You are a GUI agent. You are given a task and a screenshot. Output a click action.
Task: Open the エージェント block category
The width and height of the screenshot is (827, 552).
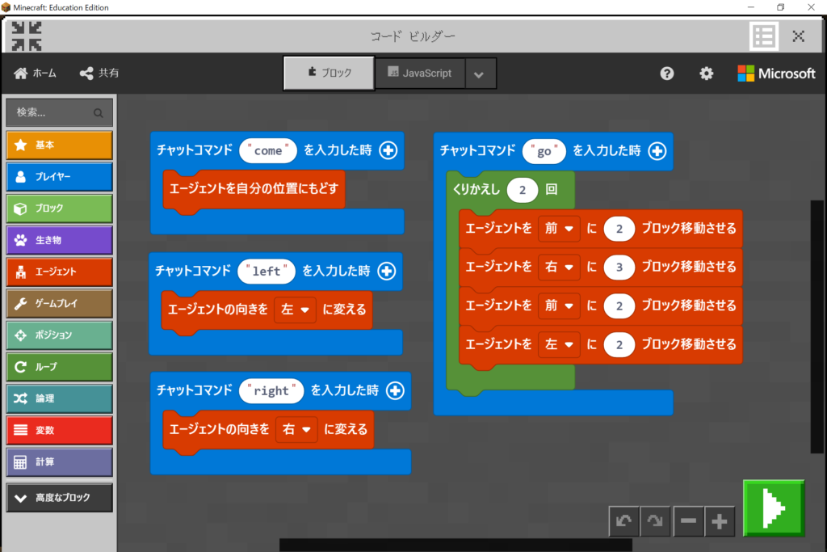(x=59, y=272)
